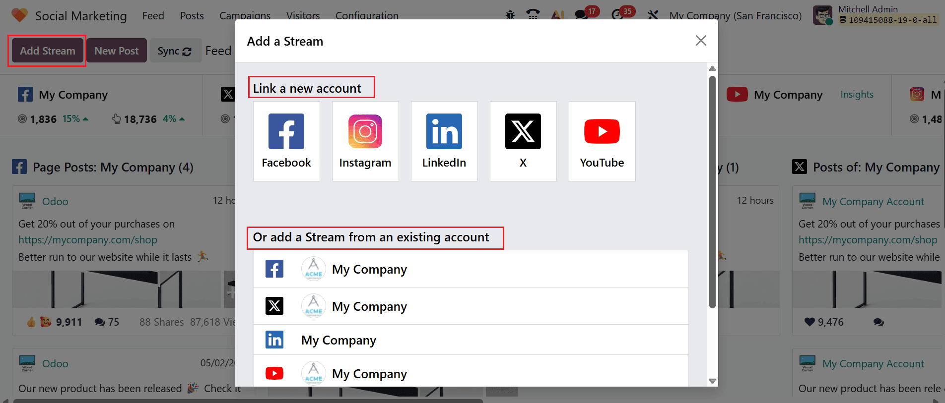Viewport: 945px width, 403px height.
Task: Click the New Post button
Action: pyautogui.click(x=117, y=51)
